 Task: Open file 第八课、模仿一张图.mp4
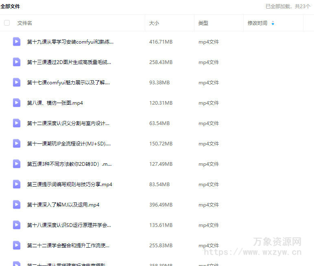(55, 103)
